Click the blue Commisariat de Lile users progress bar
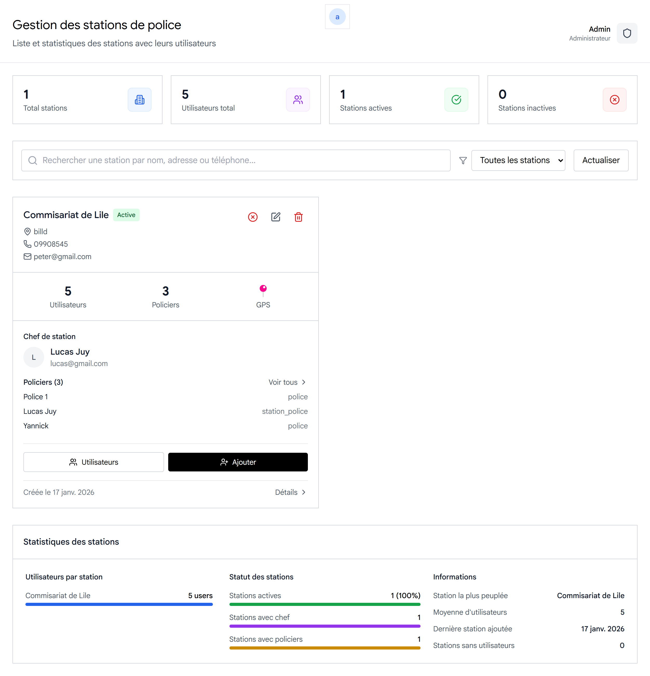The width and height of the screenshot is (650, 676). [x=119, y=604]
